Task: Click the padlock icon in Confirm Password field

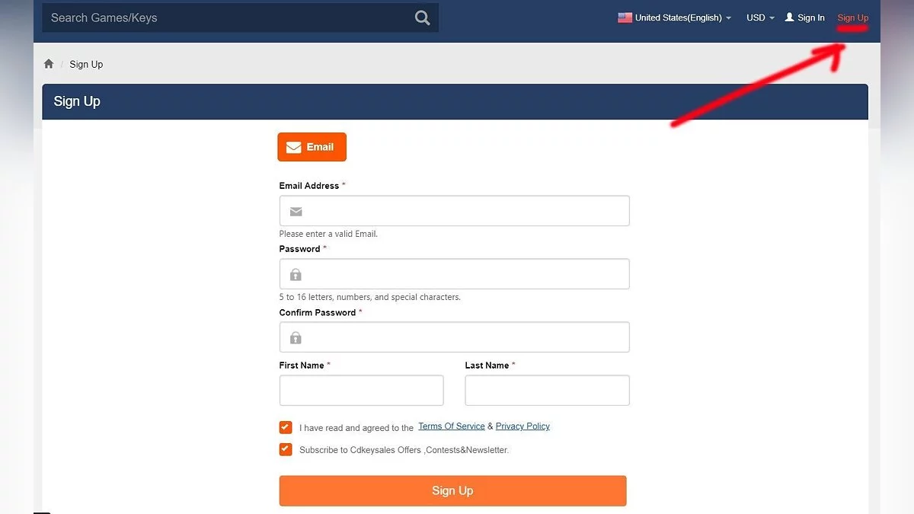Action: 296,337
